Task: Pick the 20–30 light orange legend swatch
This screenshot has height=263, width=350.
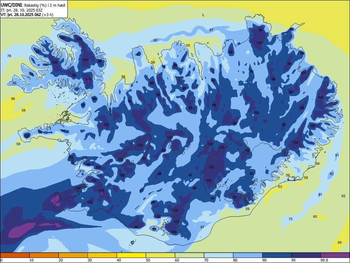Action: point(73,255)
